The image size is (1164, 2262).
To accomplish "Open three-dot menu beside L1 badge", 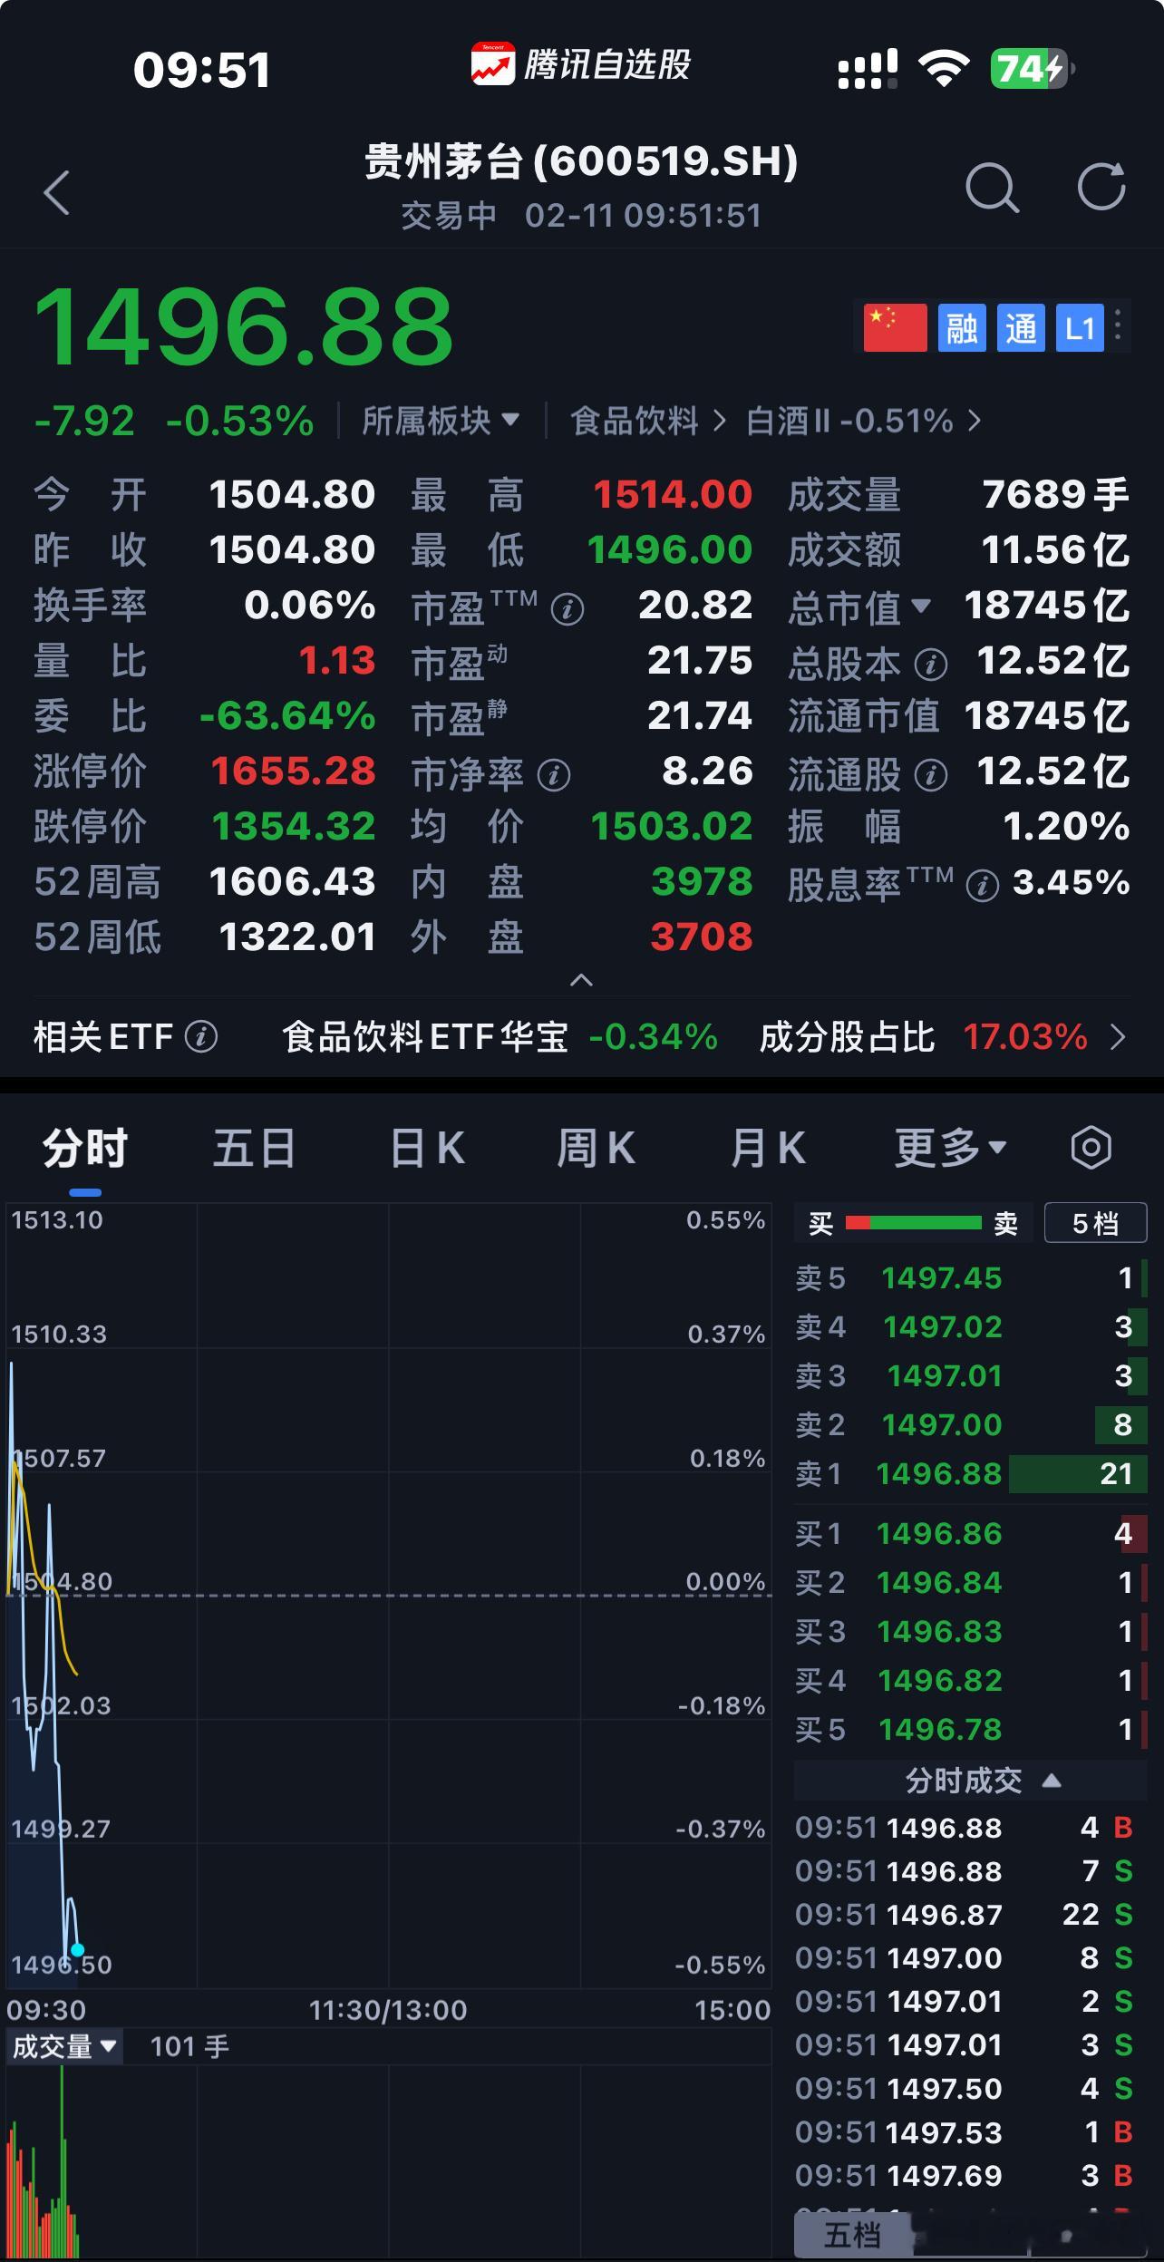I will (x=1119, y=326).
